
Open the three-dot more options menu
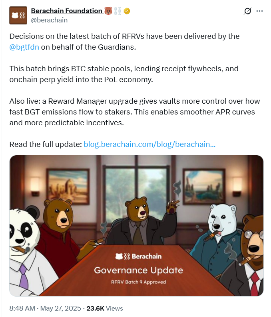[x=259, y=11]
